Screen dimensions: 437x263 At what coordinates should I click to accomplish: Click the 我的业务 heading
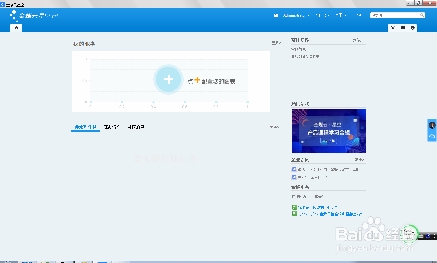pos(84,44)
